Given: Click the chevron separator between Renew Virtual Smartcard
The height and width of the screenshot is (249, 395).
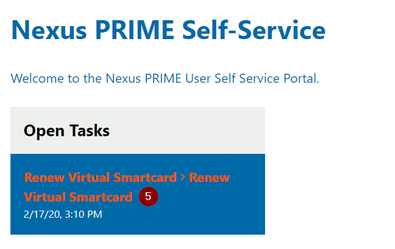Looking at the screenshot, I should coord(183,177).
